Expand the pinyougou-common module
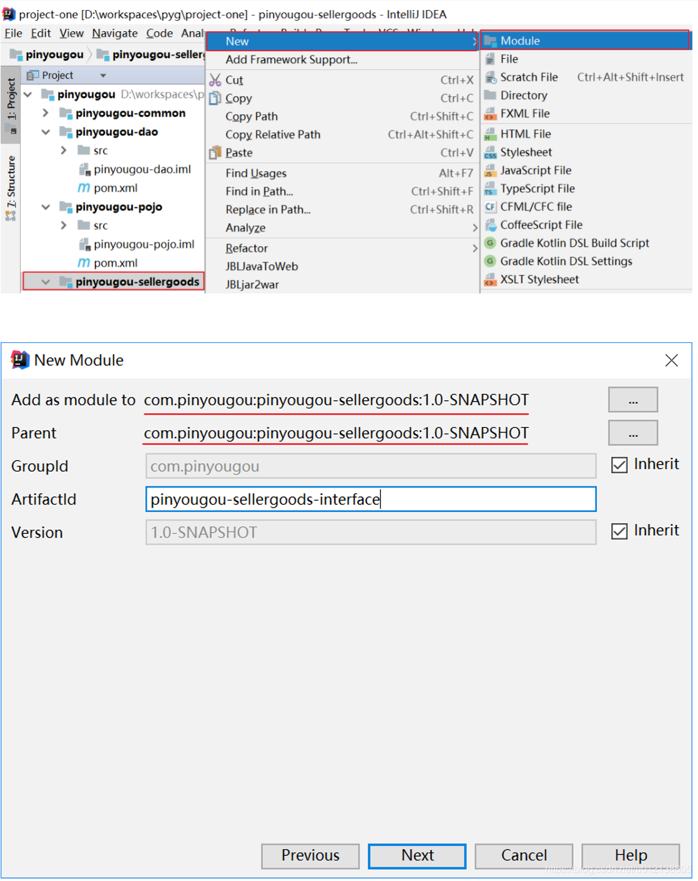The height and width of the screenshot is (881, 698). pos(46,113)
